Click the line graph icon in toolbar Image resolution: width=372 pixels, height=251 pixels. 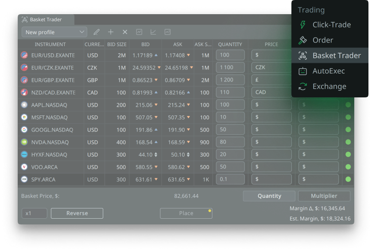[153, 32]
